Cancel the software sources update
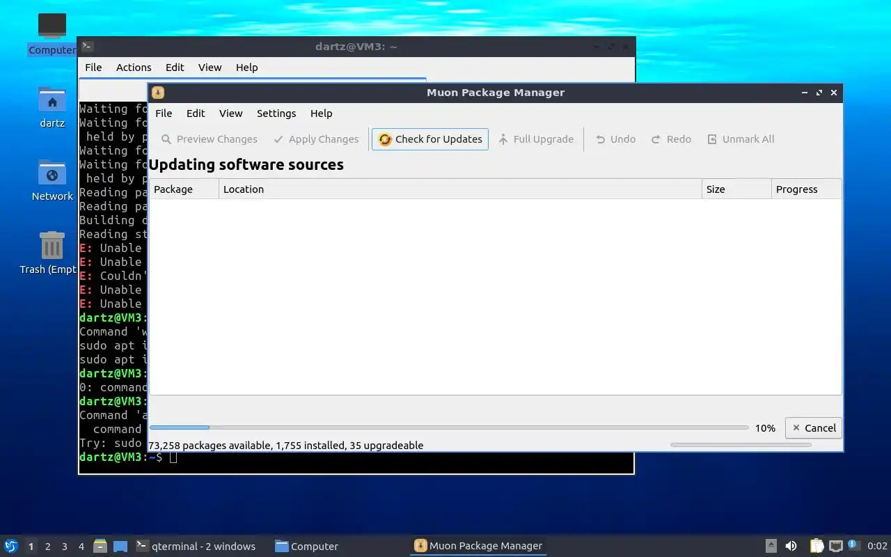Screen dimensions: 891x557 coord(813,428)
